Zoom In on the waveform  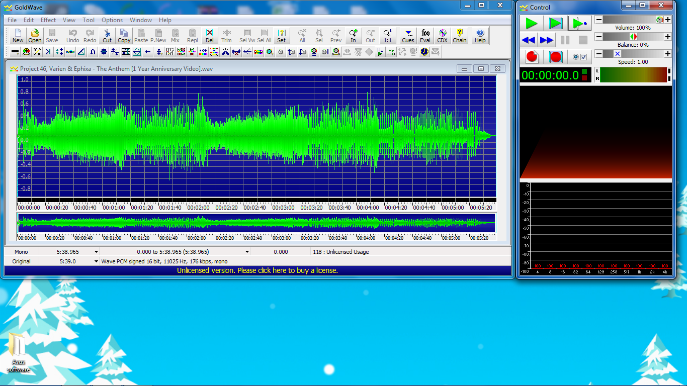(353, 36)
